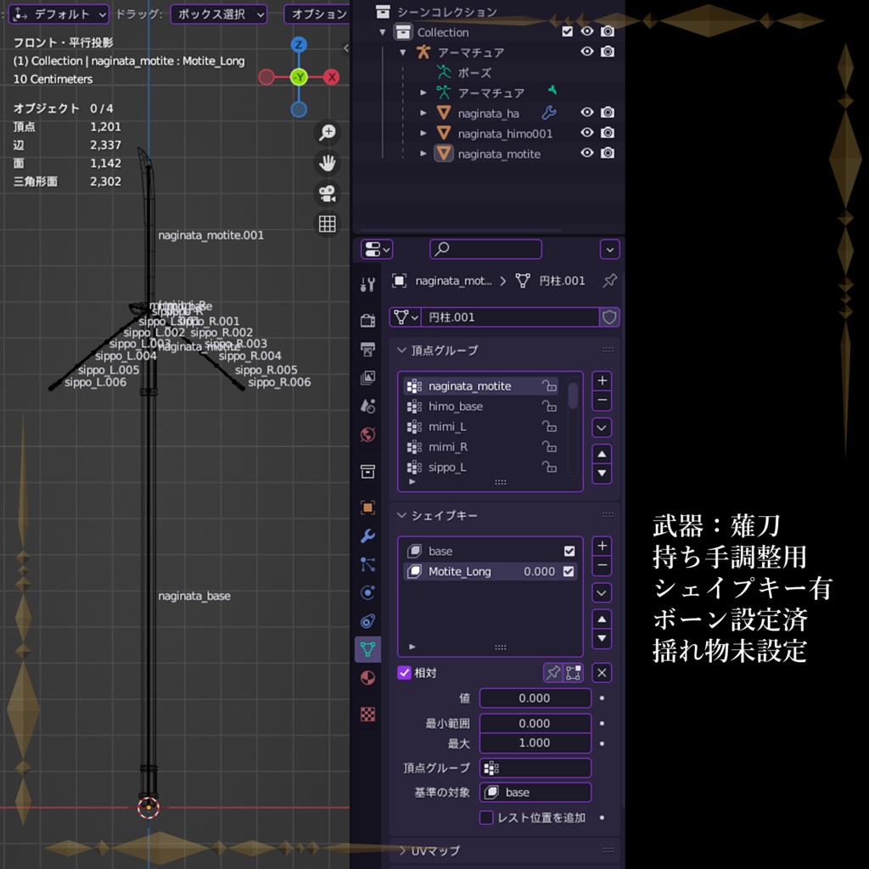Click the Y axis gizmo handle
This screenshot has width=869, height=869.
tap(299, 77)
